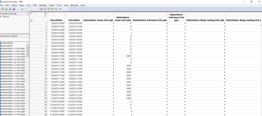Open the Tables menu

pyautogui.click(x=14, y=5)
